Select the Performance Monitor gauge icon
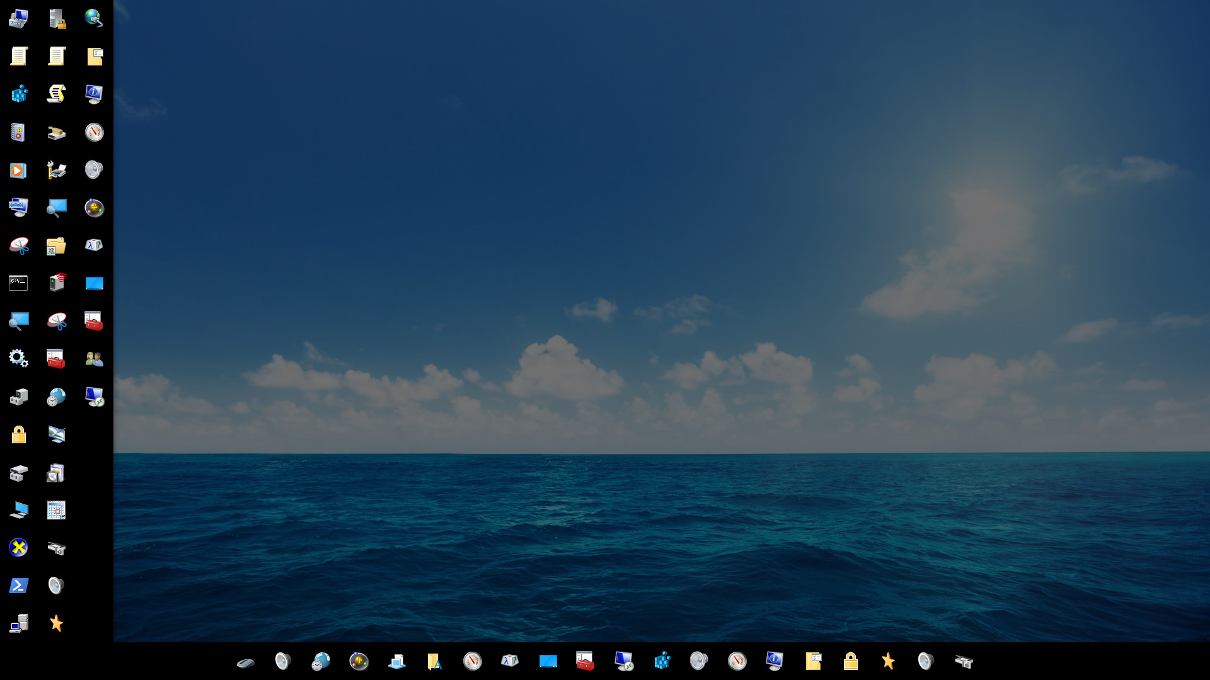The height and width of the screenshot is (680, 1210). (95, 132)
